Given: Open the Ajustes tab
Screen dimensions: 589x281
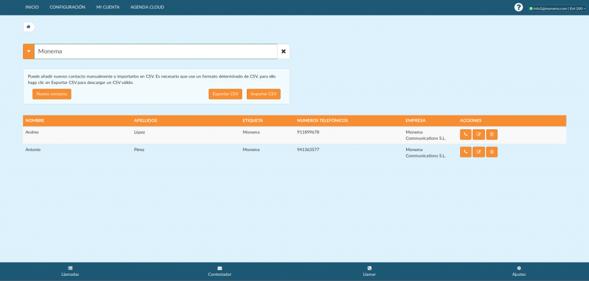Looking at the screenshot, I should (519, 271).
